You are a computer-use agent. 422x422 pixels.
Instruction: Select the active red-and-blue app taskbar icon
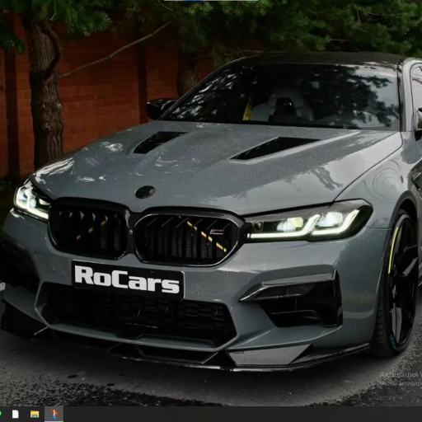coord(54,414)
